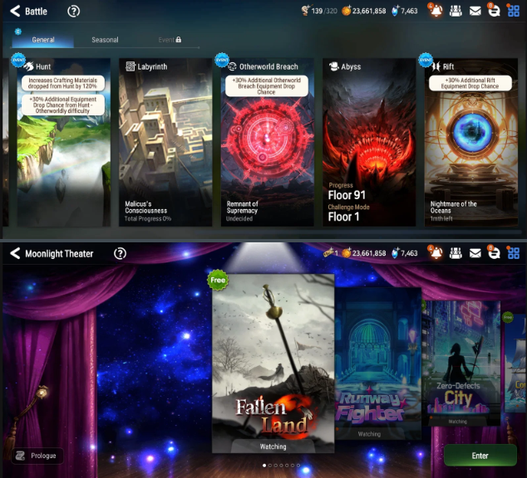Image resolution: width=527 pixels, height=478 pixels.
Task: Click Watching label under Runway Fighter
Action: 369,434
